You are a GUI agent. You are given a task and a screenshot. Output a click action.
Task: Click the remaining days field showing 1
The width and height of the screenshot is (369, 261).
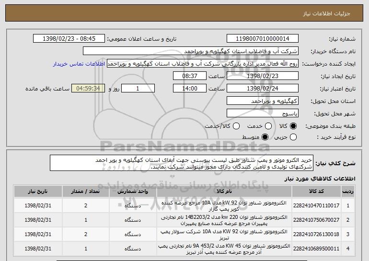tap(138, 89)
